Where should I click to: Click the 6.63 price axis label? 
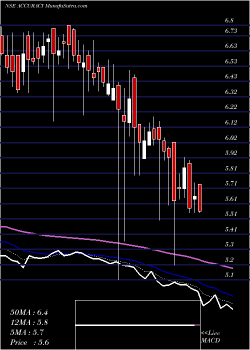[231, 46]
